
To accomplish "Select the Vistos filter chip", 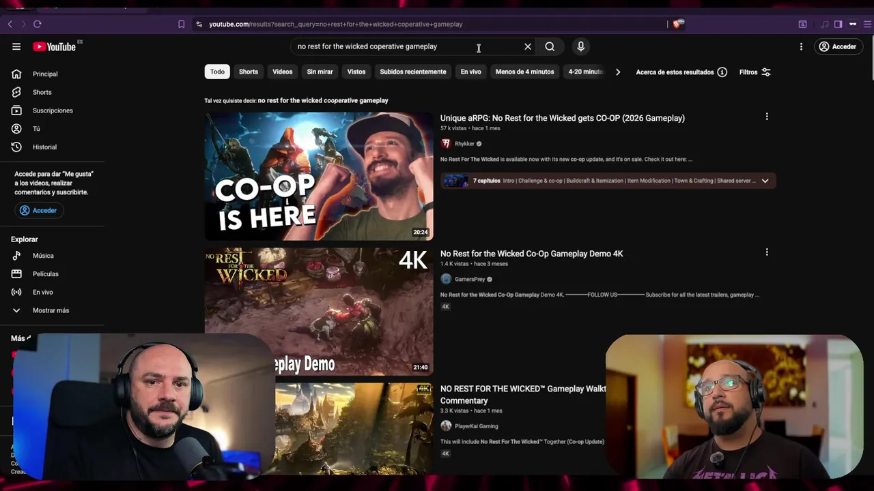I will click(356, 72).
